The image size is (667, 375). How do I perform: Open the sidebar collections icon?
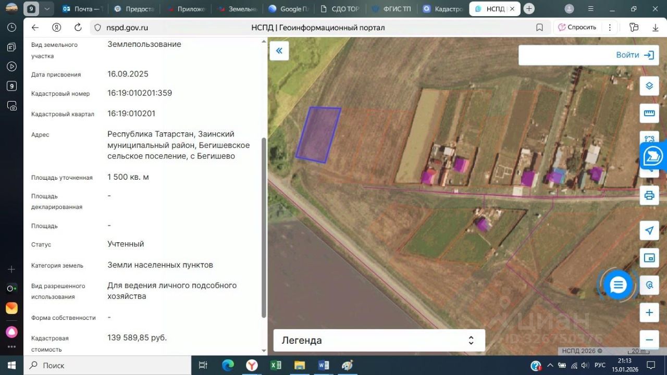(x=11, y=47)
